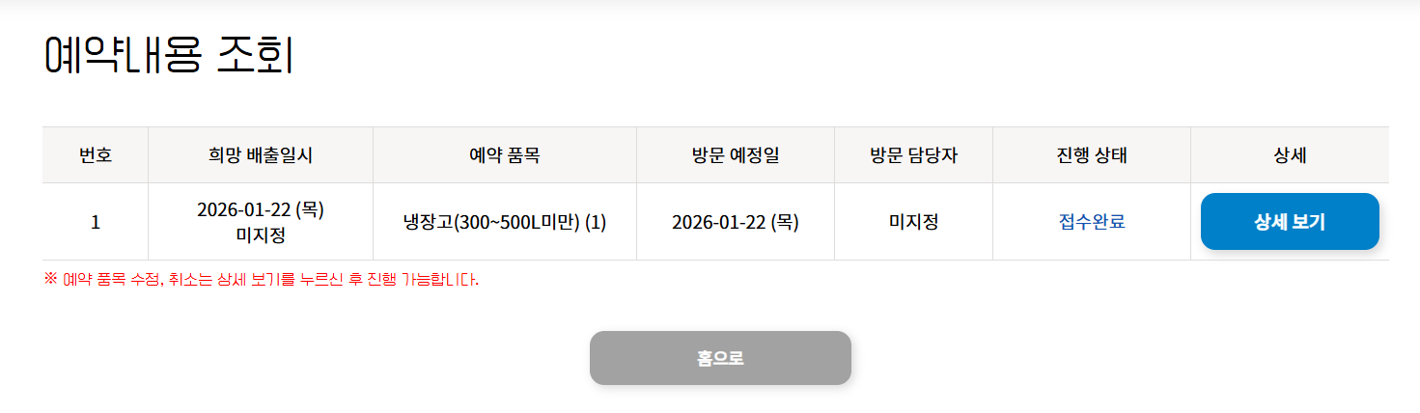The image size is (1420, 413).
Task: Click the 예약내용 조회 page title
Action: 169,55
